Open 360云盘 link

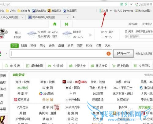pyautogui.click(x=133, y=24)
